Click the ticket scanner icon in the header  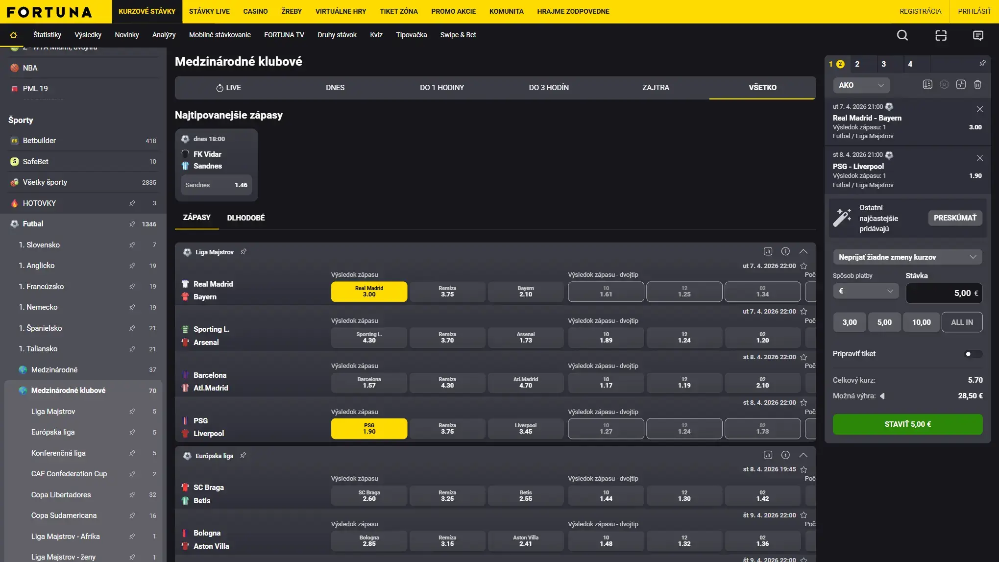[x=941, y=35]
